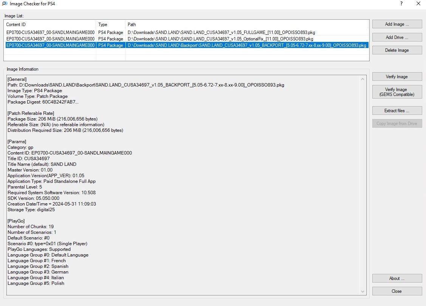
Task: Click the Close button at bottom right
Action: click(397, 291)
